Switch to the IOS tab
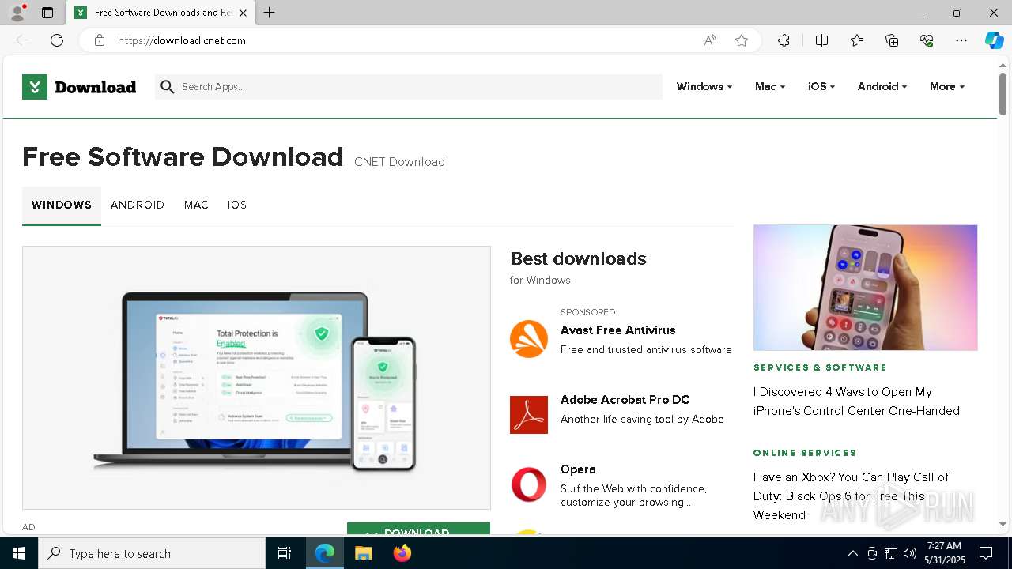 pos(237,205)
